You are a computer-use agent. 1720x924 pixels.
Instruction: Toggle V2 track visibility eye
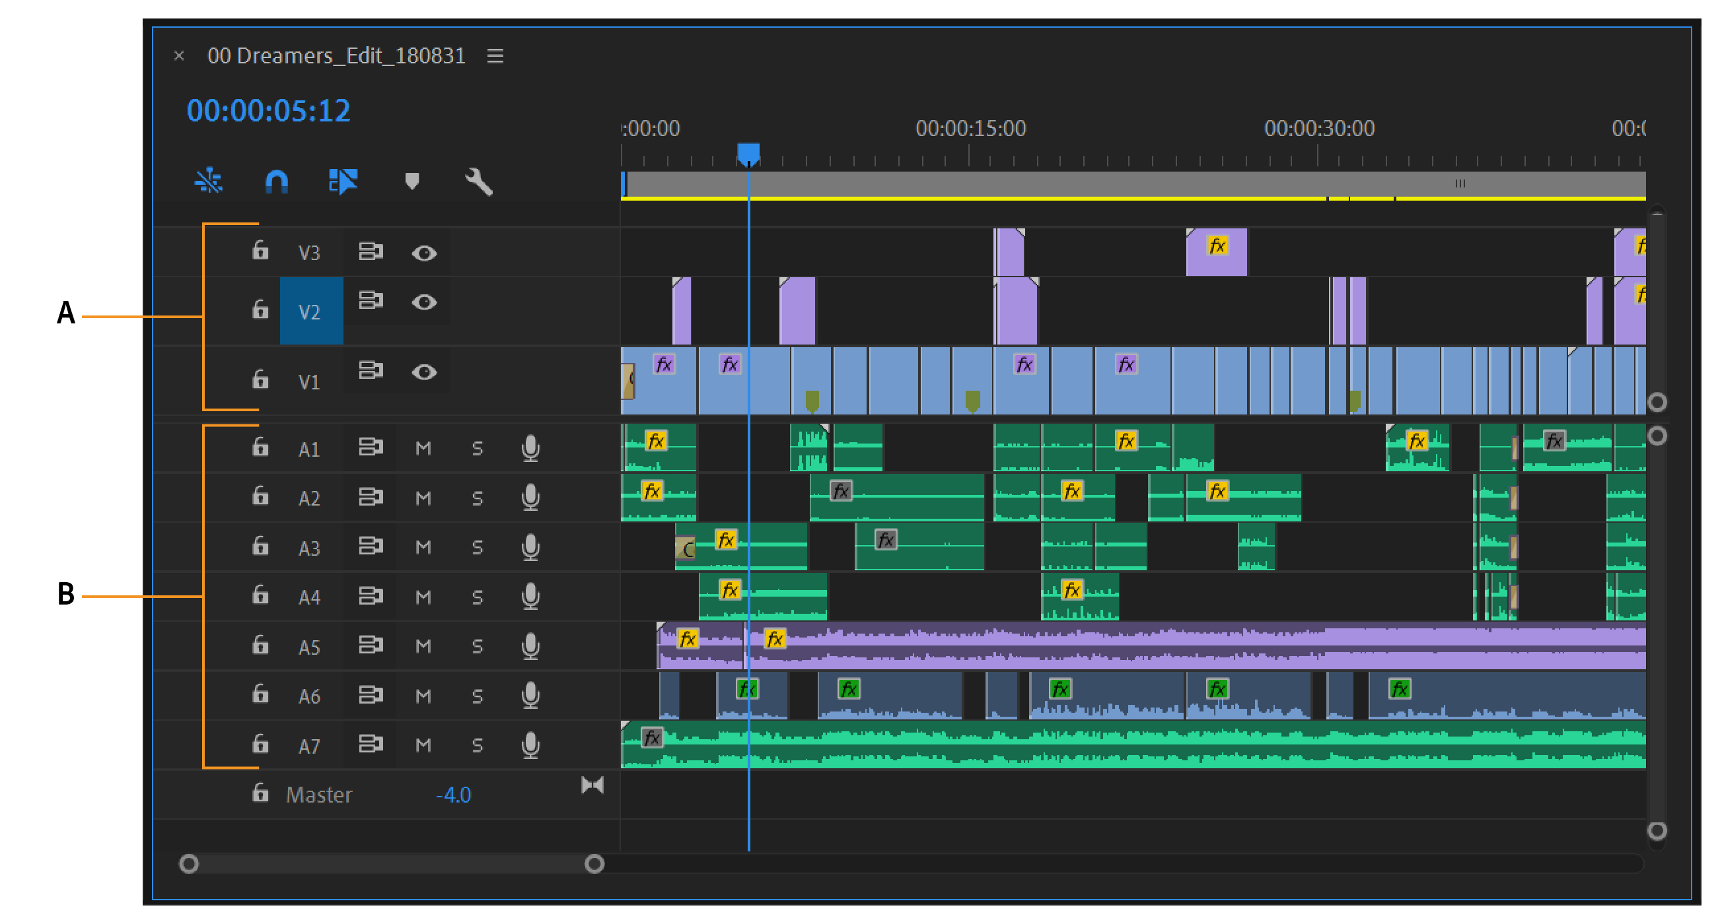[x=424, y=303]
